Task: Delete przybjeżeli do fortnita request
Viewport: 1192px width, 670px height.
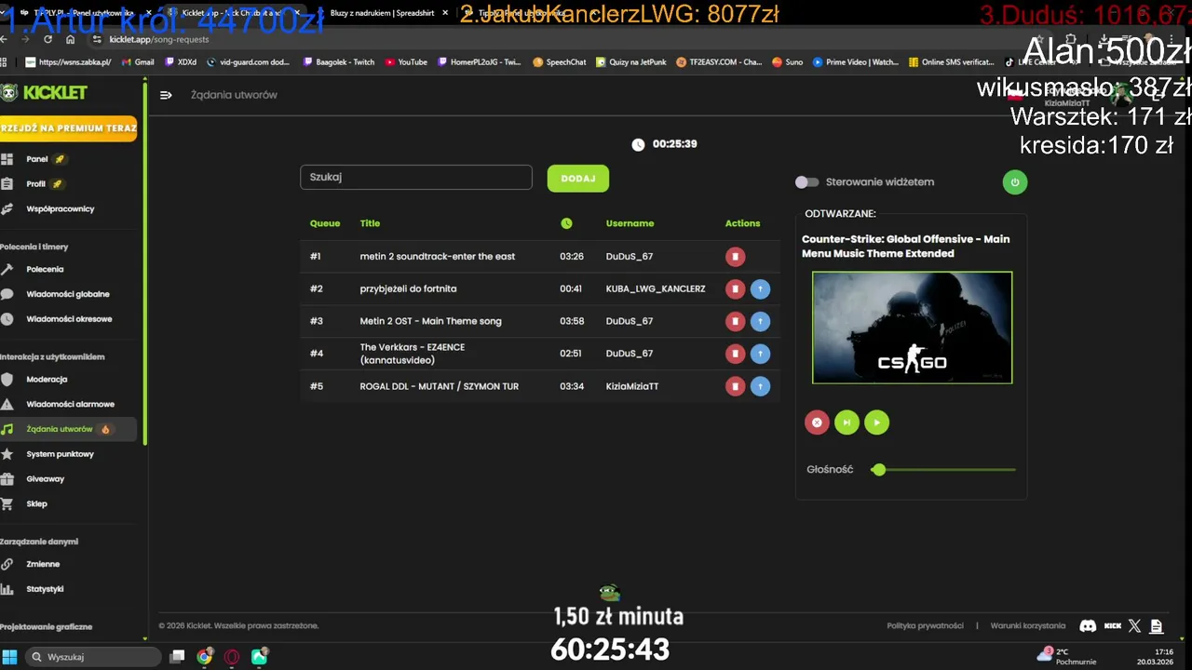Action: (x=735, y=288)
